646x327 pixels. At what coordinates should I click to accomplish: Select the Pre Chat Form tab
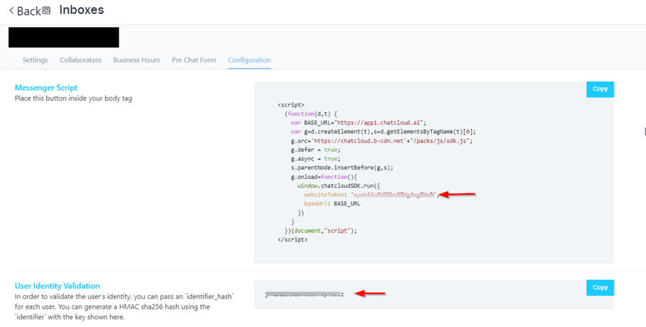tap(194, 60)
